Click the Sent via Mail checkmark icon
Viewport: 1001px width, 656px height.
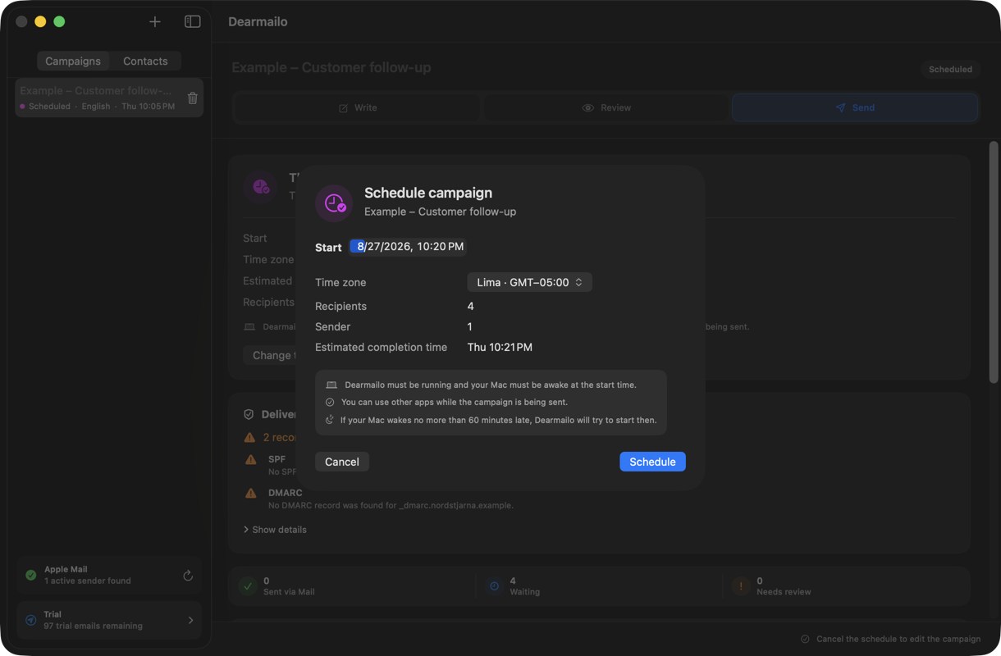[247, 585]
